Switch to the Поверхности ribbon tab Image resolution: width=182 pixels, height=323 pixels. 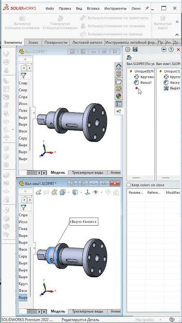(56, 43)
